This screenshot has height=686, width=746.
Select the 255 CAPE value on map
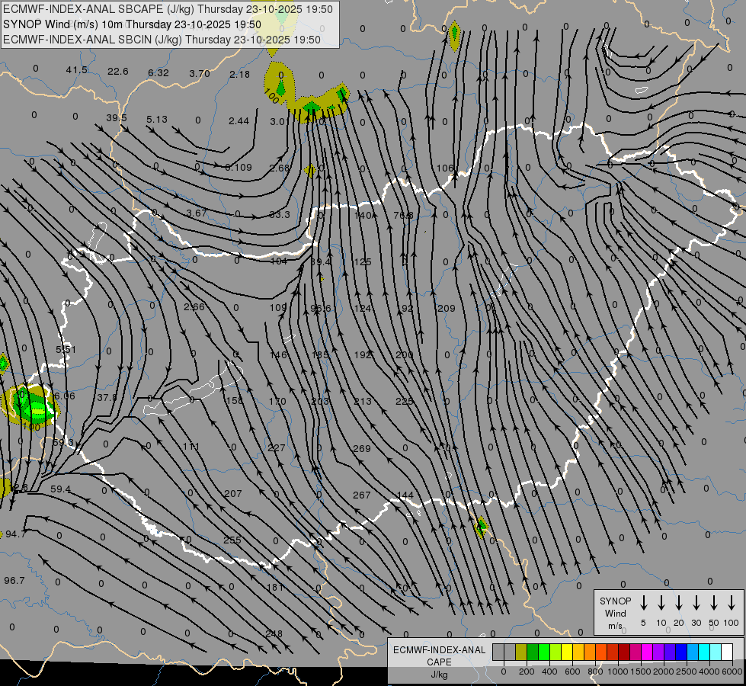pyautogui.click(x=232, y=540)
